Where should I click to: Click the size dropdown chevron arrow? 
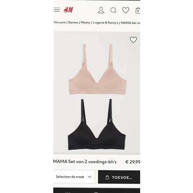point(90,177)
